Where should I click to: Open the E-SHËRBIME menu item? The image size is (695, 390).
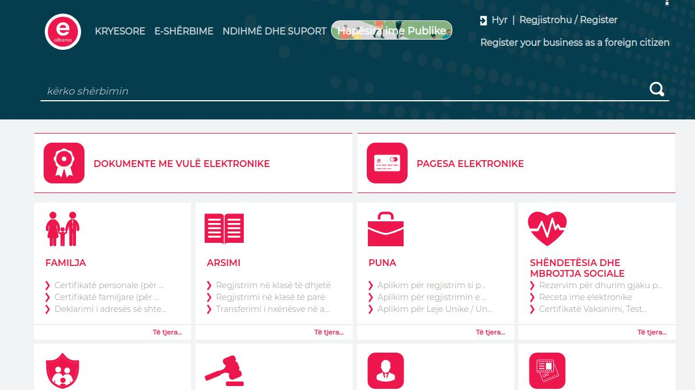(184, 31)
